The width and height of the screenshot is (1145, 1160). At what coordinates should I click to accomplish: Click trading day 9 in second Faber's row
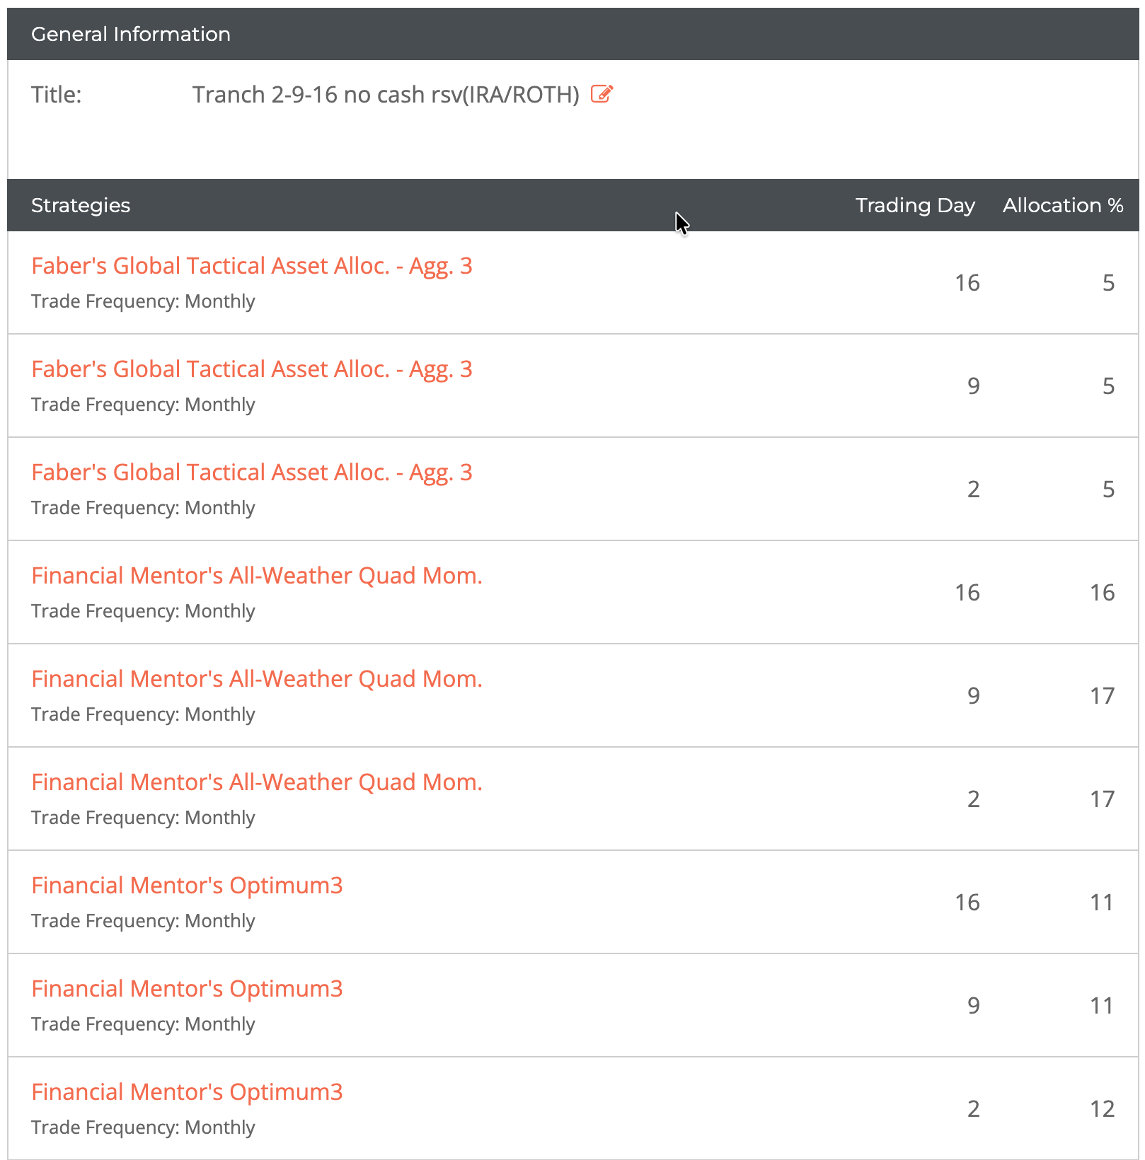pos(973,386)
